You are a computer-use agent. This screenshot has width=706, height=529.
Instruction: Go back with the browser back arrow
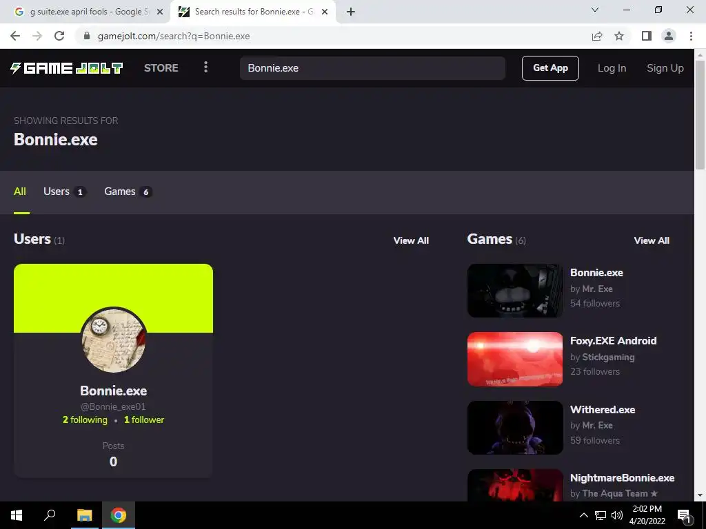point(15,36)
